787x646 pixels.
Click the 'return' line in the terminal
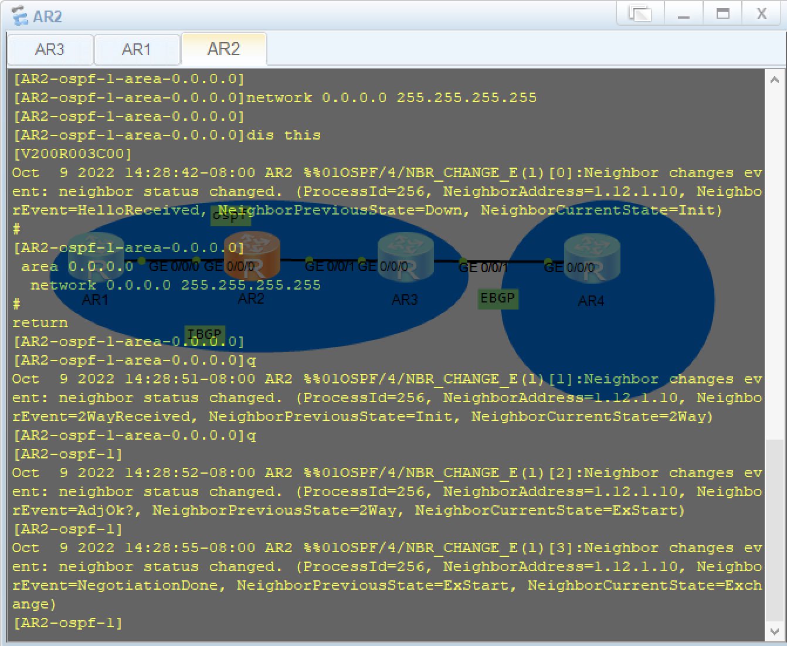click(40, 322)
